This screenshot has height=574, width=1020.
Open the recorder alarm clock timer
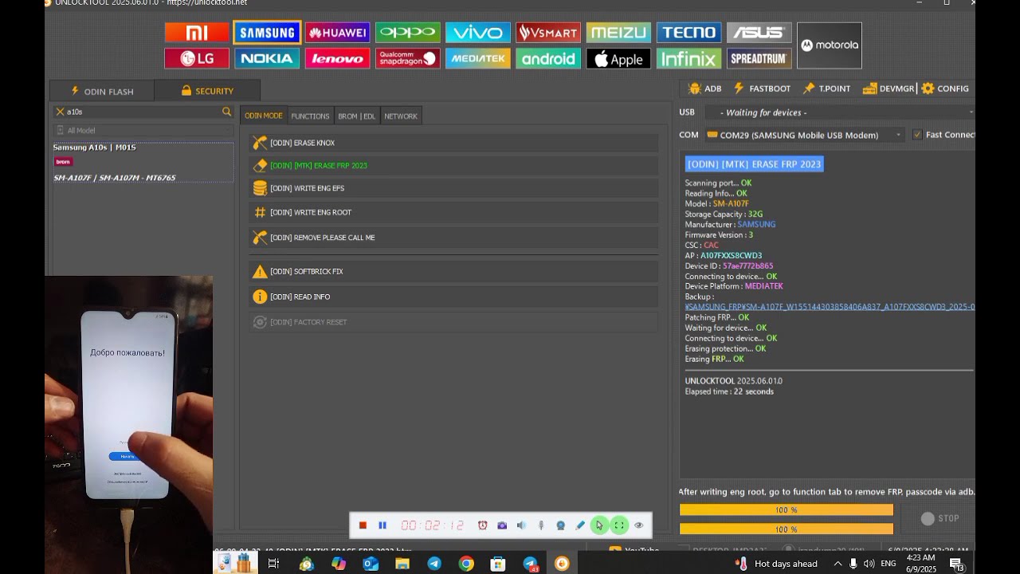coord(483,525)
